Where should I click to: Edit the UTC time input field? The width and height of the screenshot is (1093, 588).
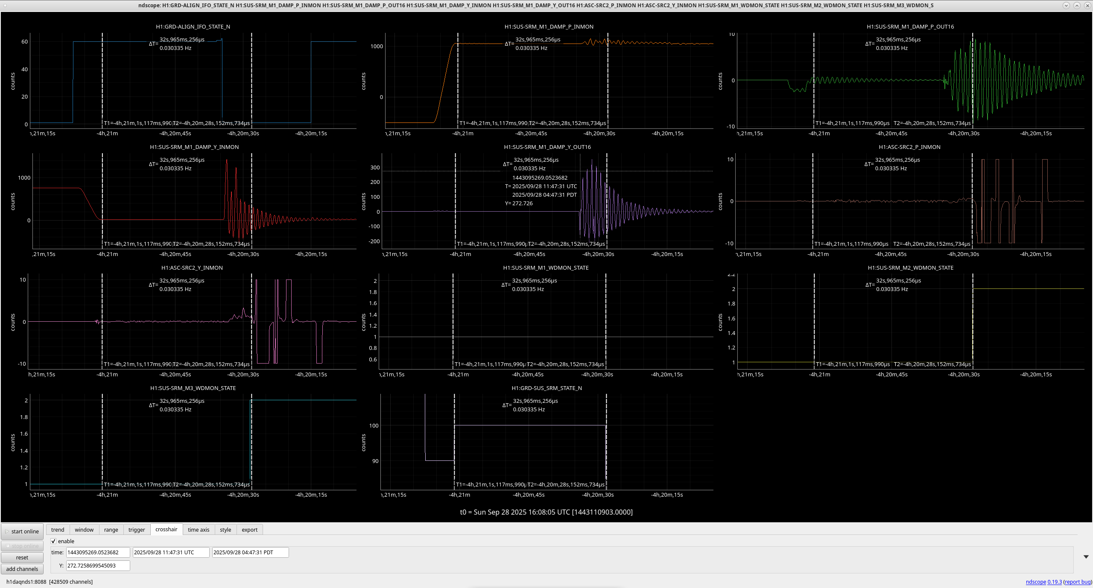171,552
